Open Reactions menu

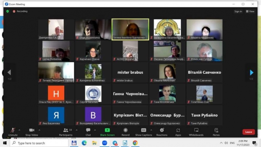pyautogui.click(x=161, y=131)
